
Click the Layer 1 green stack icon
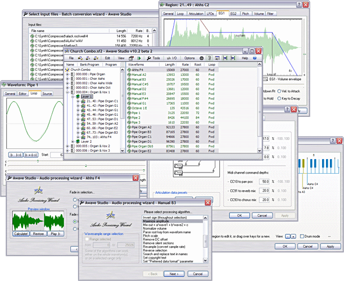point(78,97)
